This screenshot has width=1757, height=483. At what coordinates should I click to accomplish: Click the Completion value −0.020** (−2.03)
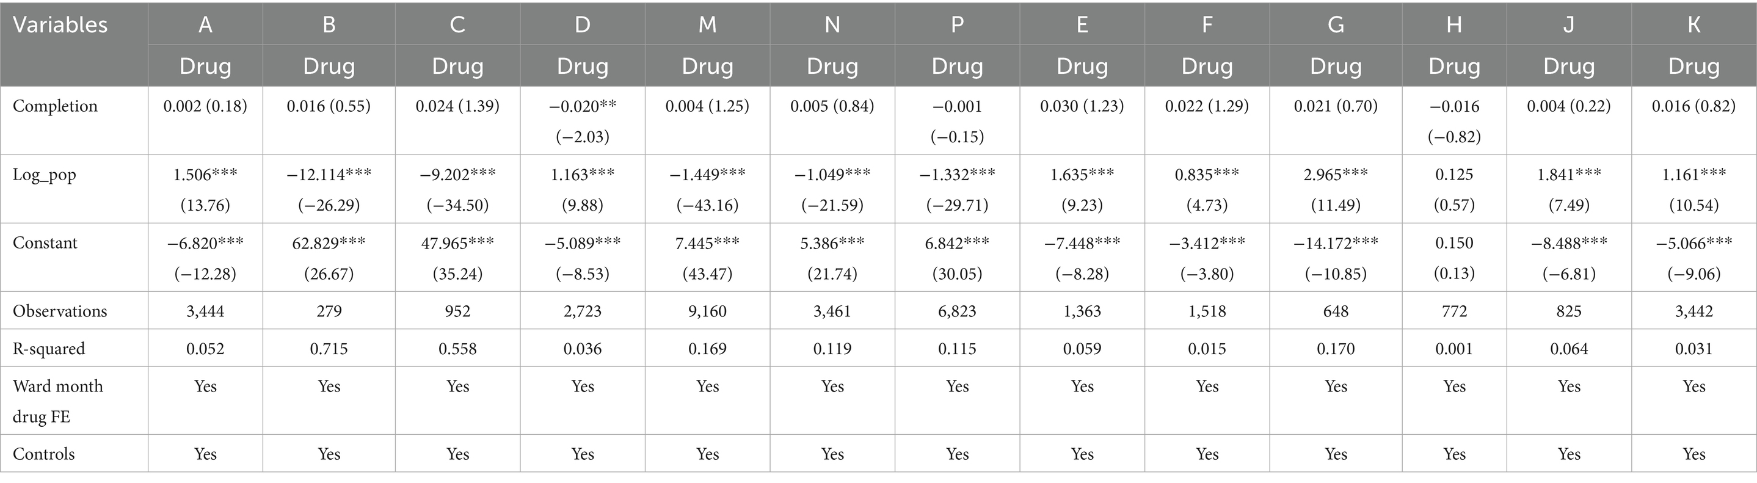click(x=582, y=121)
